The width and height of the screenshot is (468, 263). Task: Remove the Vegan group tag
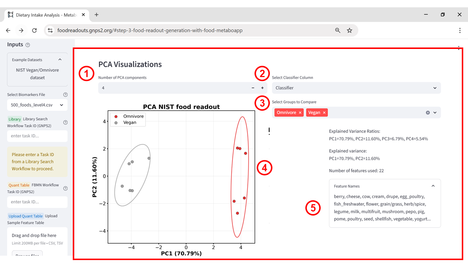324,113
